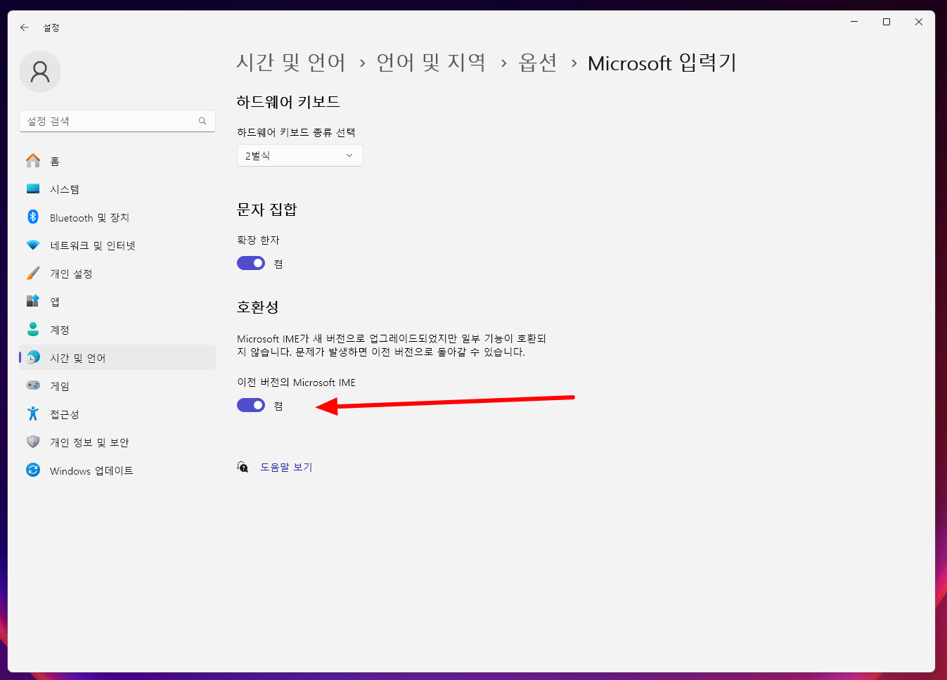Screen dimensions: 947x680
Task: Click the help icon beside 도움말 보기
Action: coord(243,467)
